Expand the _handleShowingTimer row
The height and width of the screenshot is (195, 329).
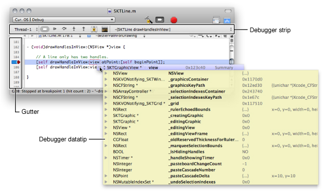(106, 158)
